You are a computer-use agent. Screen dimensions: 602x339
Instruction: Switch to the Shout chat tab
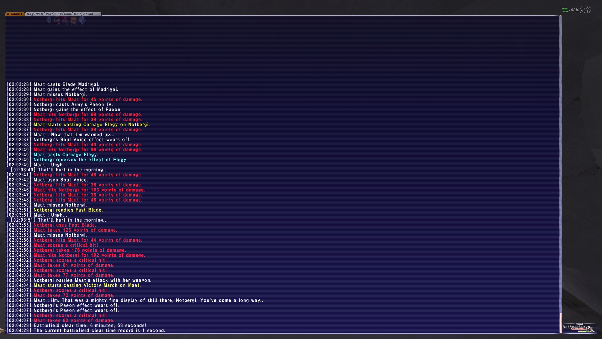point(92,14)
